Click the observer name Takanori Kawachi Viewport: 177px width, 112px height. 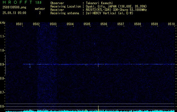(x=99, y=3)
